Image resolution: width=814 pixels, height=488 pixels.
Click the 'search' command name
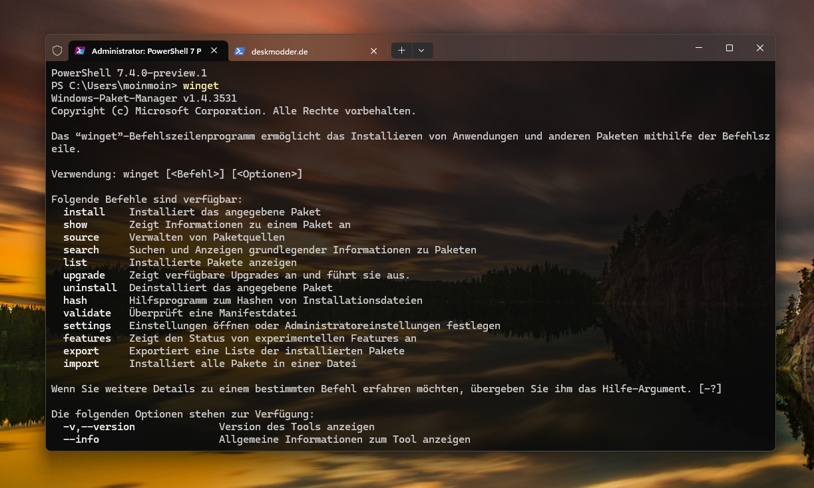point(81,250)
